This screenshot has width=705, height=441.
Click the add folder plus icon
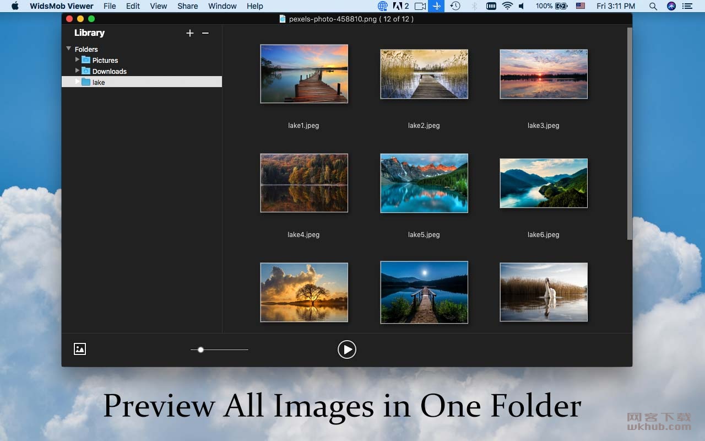(190, 33)
